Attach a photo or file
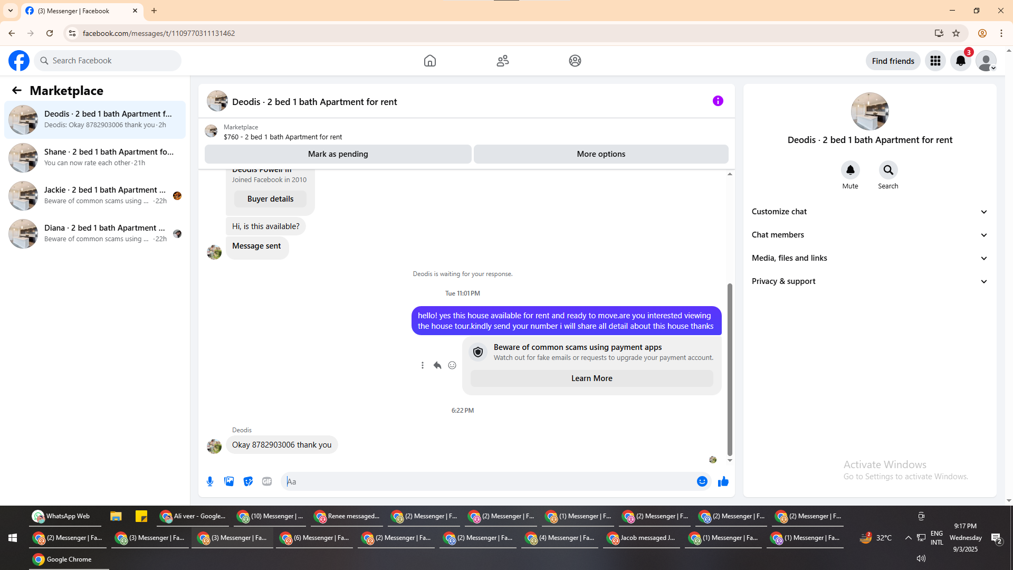The height and width of the screenshot is (570, 1013). click(229, 481)
